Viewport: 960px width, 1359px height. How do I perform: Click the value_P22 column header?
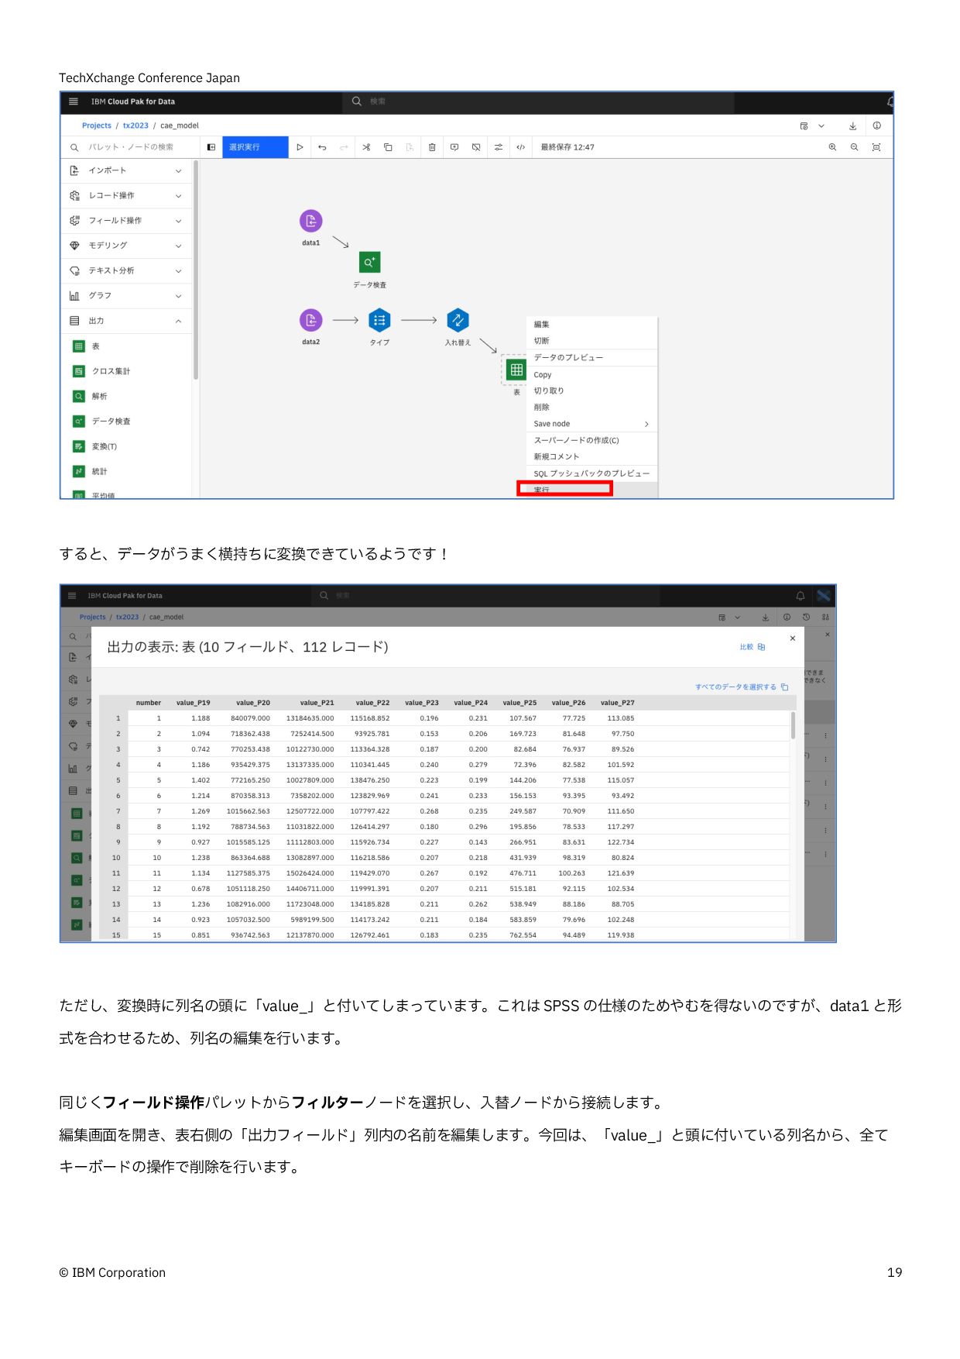[372, 703]
